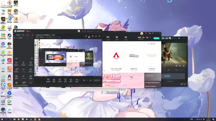Expand speaker options arrow
The width and height of the screenshot is (216, 121).
click(x=79, y=80)
